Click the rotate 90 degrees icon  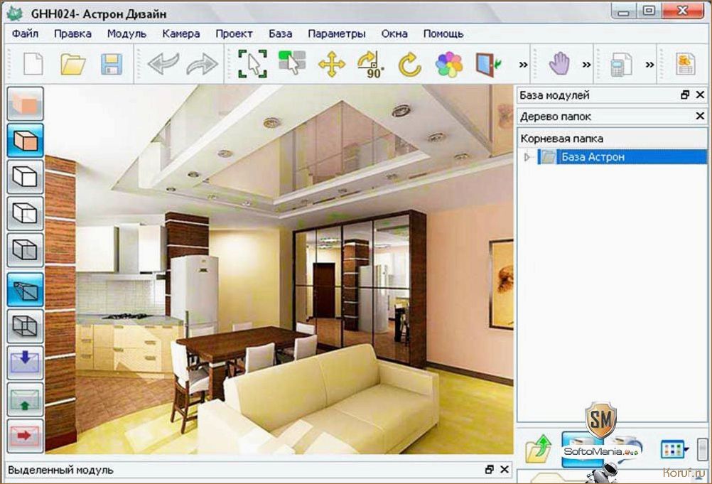(x=370, y=65)
